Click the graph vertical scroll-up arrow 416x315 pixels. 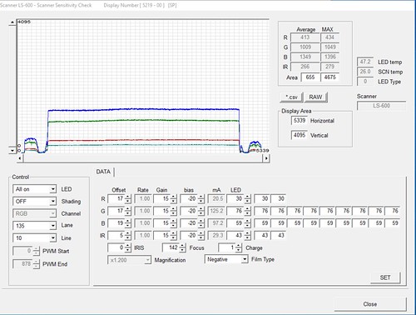pyautogui.click(x=12, y=22)
